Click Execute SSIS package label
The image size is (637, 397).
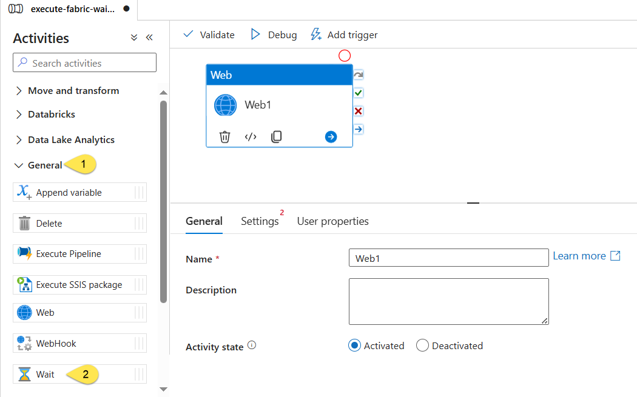pos(79,284)
